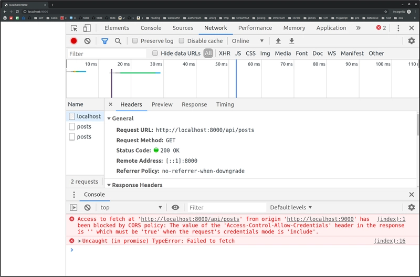This screenshot has width=420, height=277.
Task: Open the Timing tab of the request
Action: click(x=225, y=104)
